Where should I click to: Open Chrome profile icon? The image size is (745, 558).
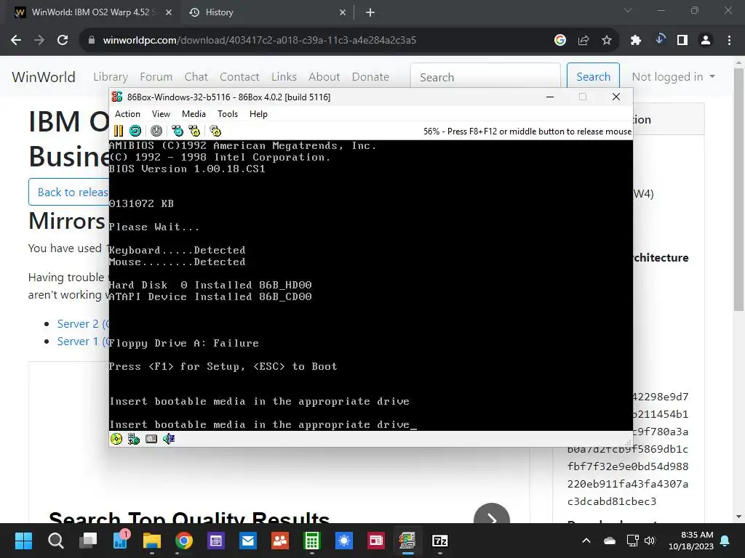click(706, 41)
